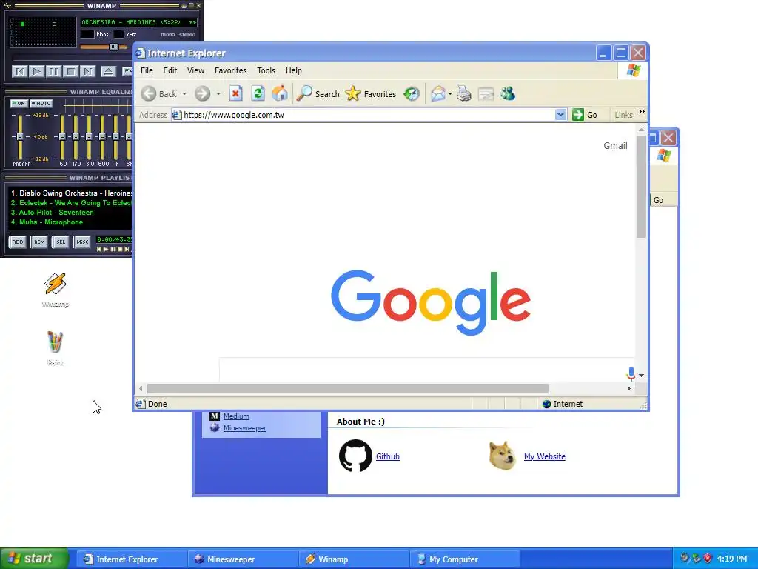Viewport: 758px width, 569px height.
Task: Open Favorites with the star icon
Action: coord(353,93)
